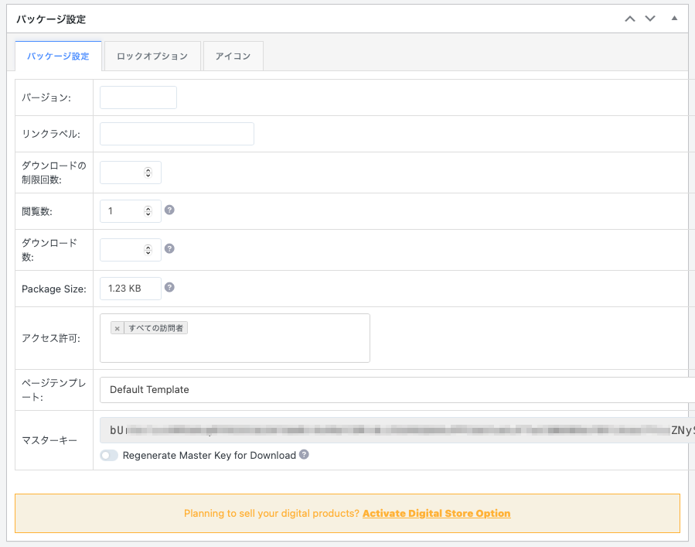695x547 pixels.
Task: Select the パッケージ設定 tab
Action: click(x=58, y=56)
